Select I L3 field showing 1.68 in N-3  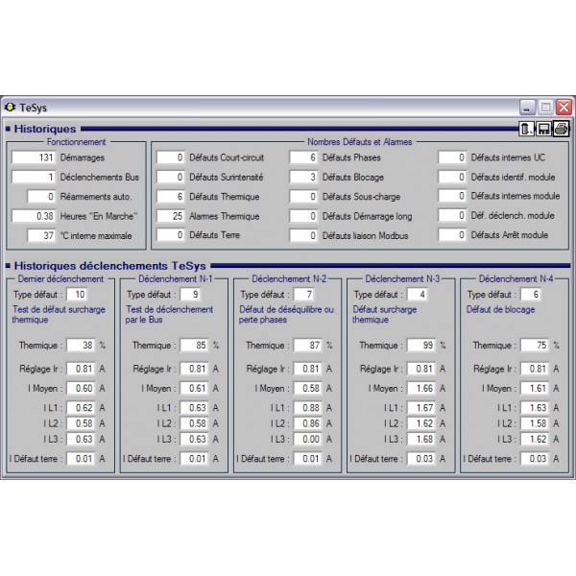pos(421,439)
